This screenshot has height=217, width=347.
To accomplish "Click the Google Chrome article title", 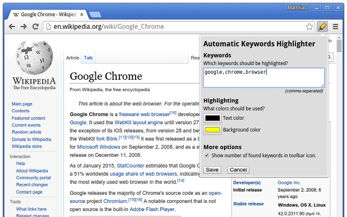I will (x=106, y=76).
